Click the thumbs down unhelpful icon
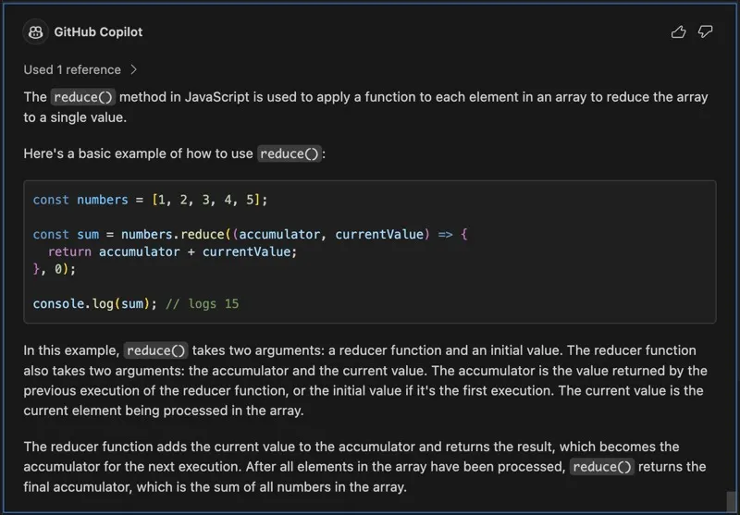The width and height of the screenshot is (740, 515). [705, 32]
